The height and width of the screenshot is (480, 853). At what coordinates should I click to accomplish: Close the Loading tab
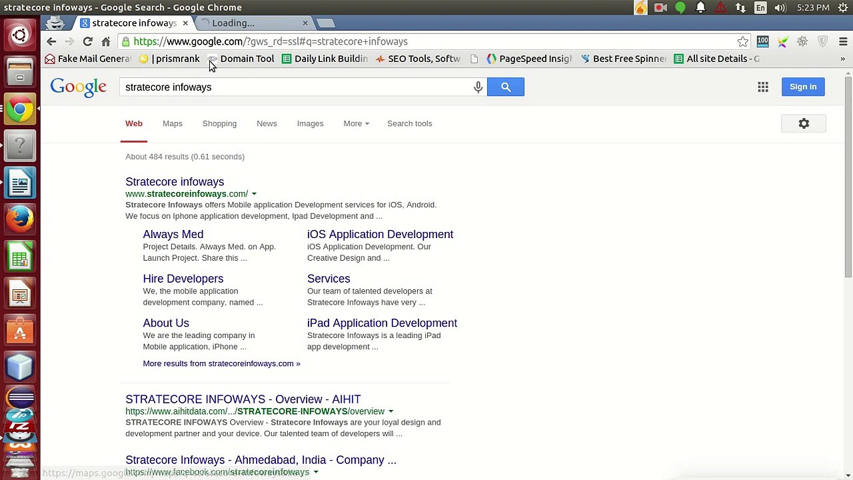tap(305, 23)
